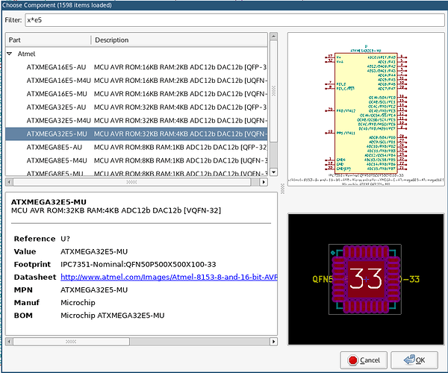Select the partially visible ATXMEGA8E5-MU row
The height and width of the screenshot is (373, 448).
click(137, 172)
